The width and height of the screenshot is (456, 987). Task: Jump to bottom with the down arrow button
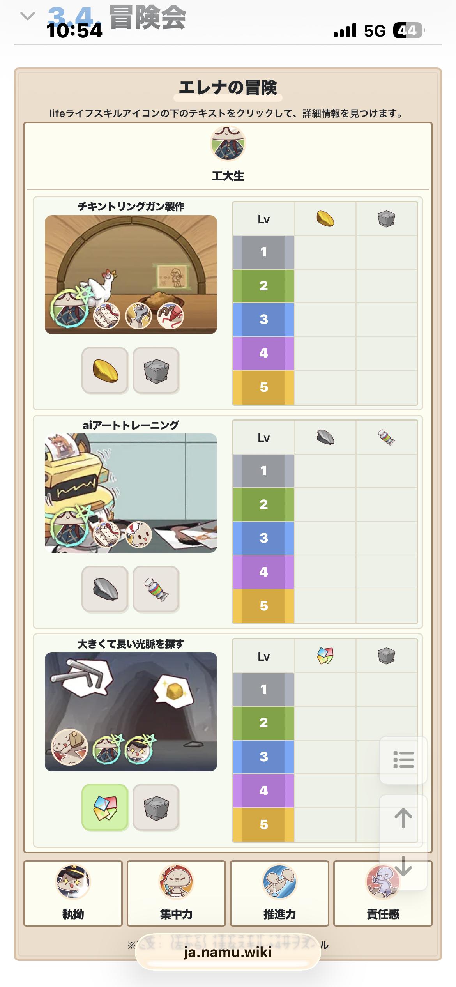tap(403, 866)
